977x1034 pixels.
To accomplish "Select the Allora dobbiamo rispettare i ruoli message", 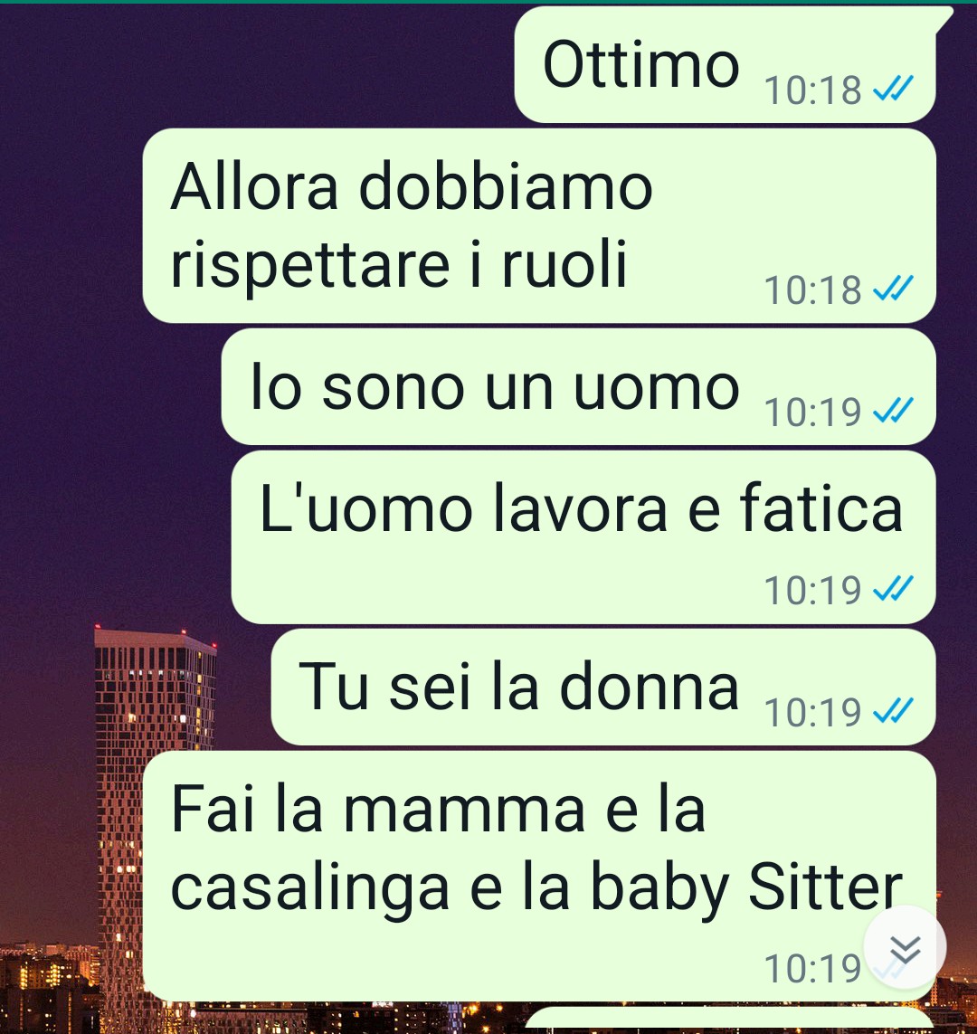I will [x=539, y=225].
